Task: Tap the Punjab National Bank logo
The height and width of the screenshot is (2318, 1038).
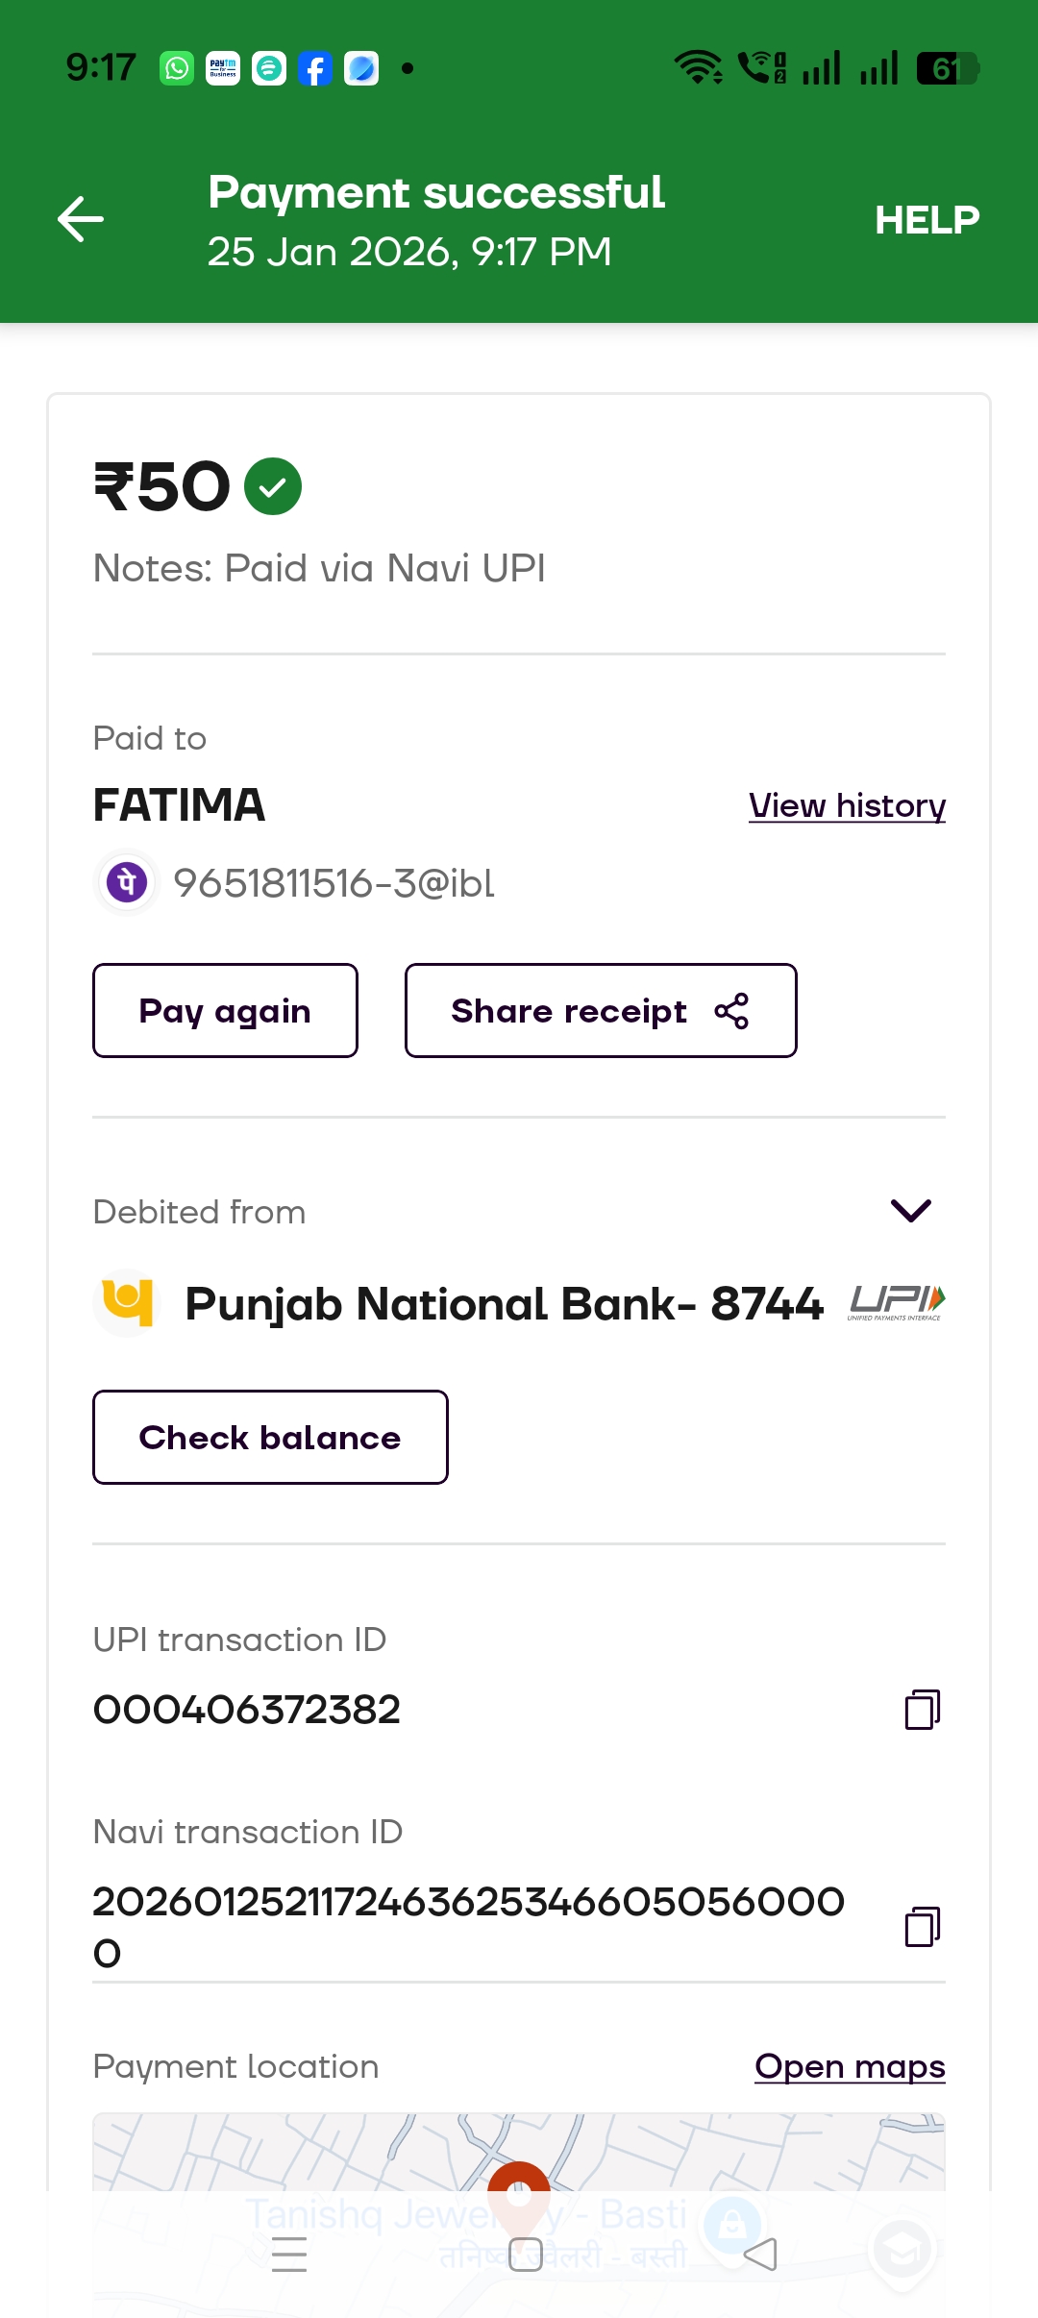Action: click(x=128, y=1303)
